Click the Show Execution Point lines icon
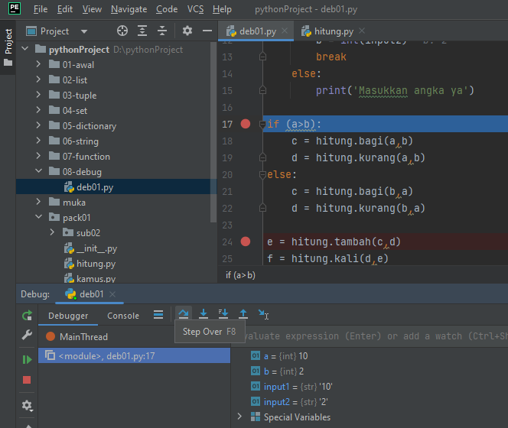508x428 pixels. 158,314
